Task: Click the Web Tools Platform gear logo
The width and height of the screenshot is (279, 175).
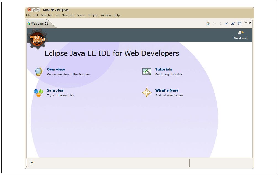Action: tap(37, 39)
